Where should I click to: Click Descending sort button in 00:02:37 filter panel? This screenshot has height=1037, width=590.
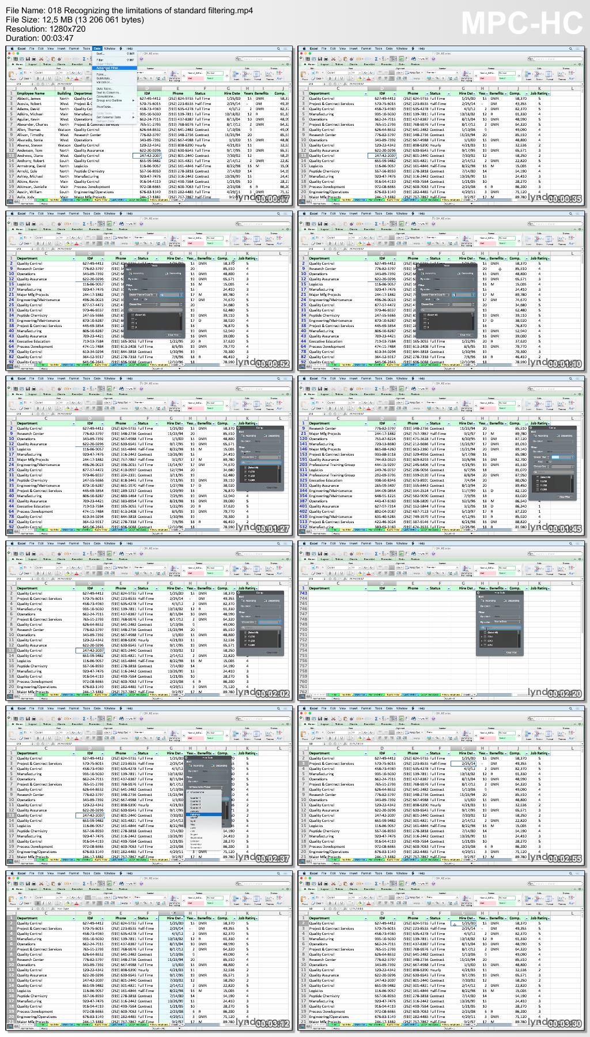point(220,766)
